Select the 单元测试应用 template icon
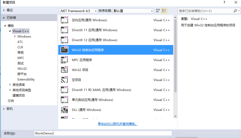The image size is (241, 138). tap(64, 100)
